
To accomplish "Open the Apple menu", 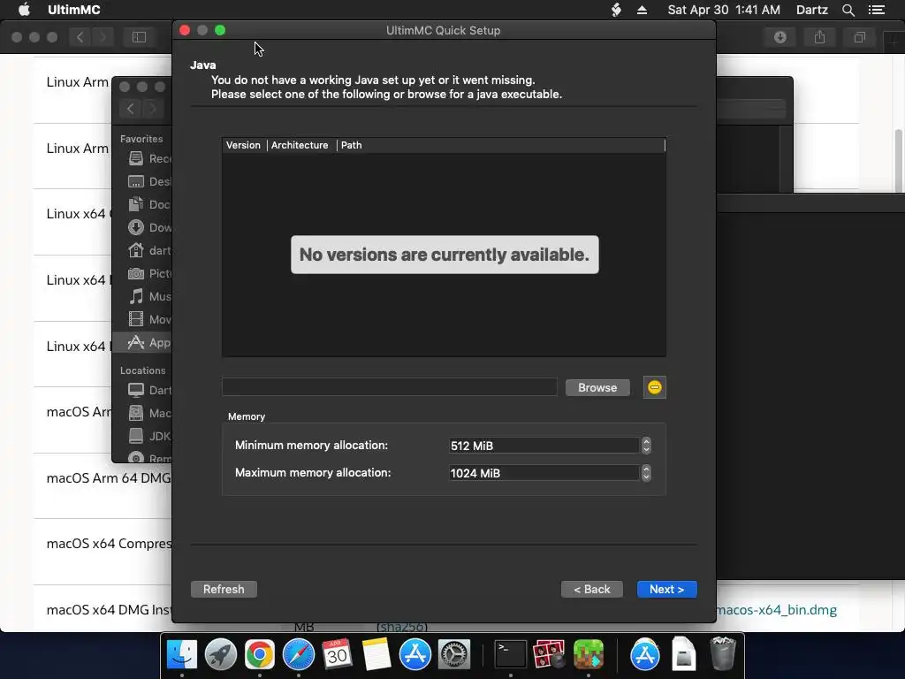I will pyautogui.click(x=24, y=10).
